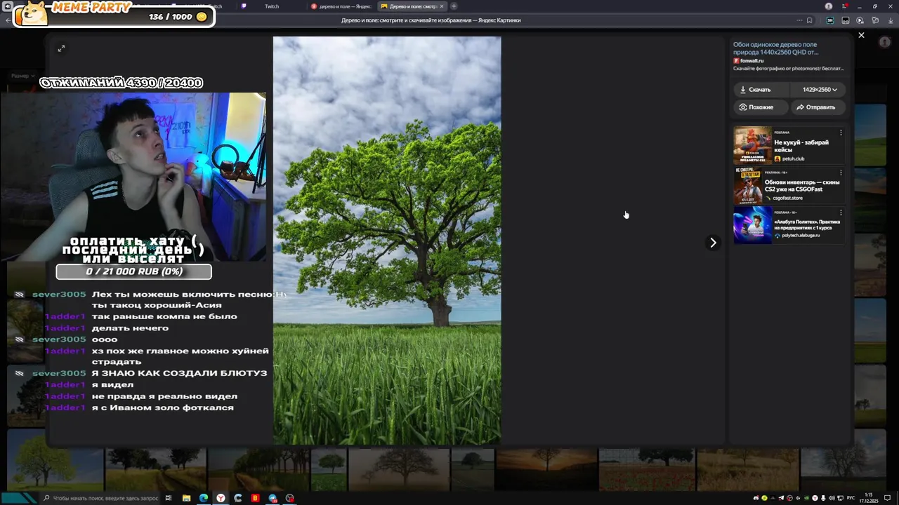Bookmark the page with bookmark icon
Image resolution: width=899 pixels, height=505 pixels.
(809, 20)
